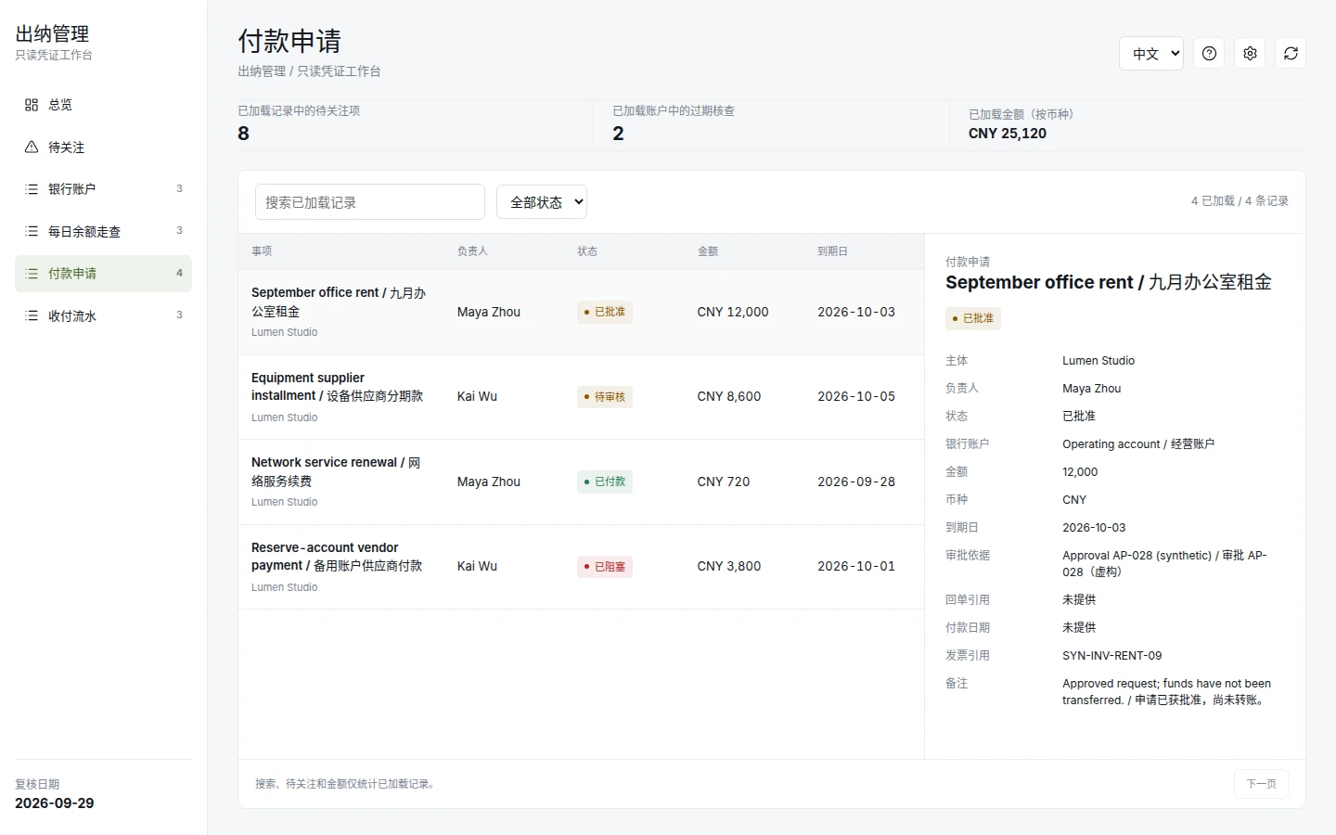Click CNY 25,120 loaded amount total

pyautogui.click(x=1008, y=134)
